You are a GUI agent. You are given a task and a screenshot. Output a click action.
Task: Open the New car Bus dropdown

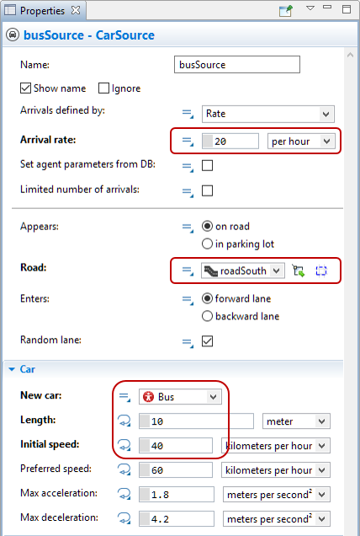click(x=180, y=397)
